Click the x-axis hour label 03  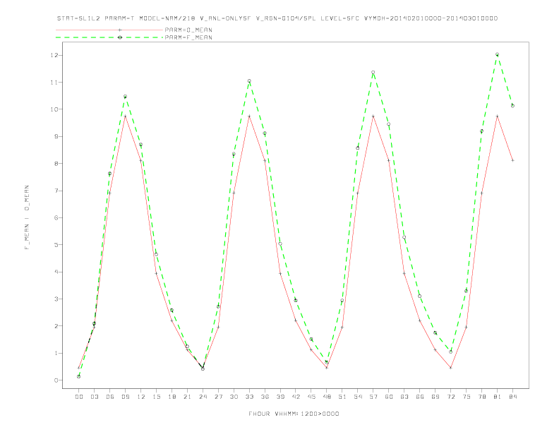[x=94, y=397]
